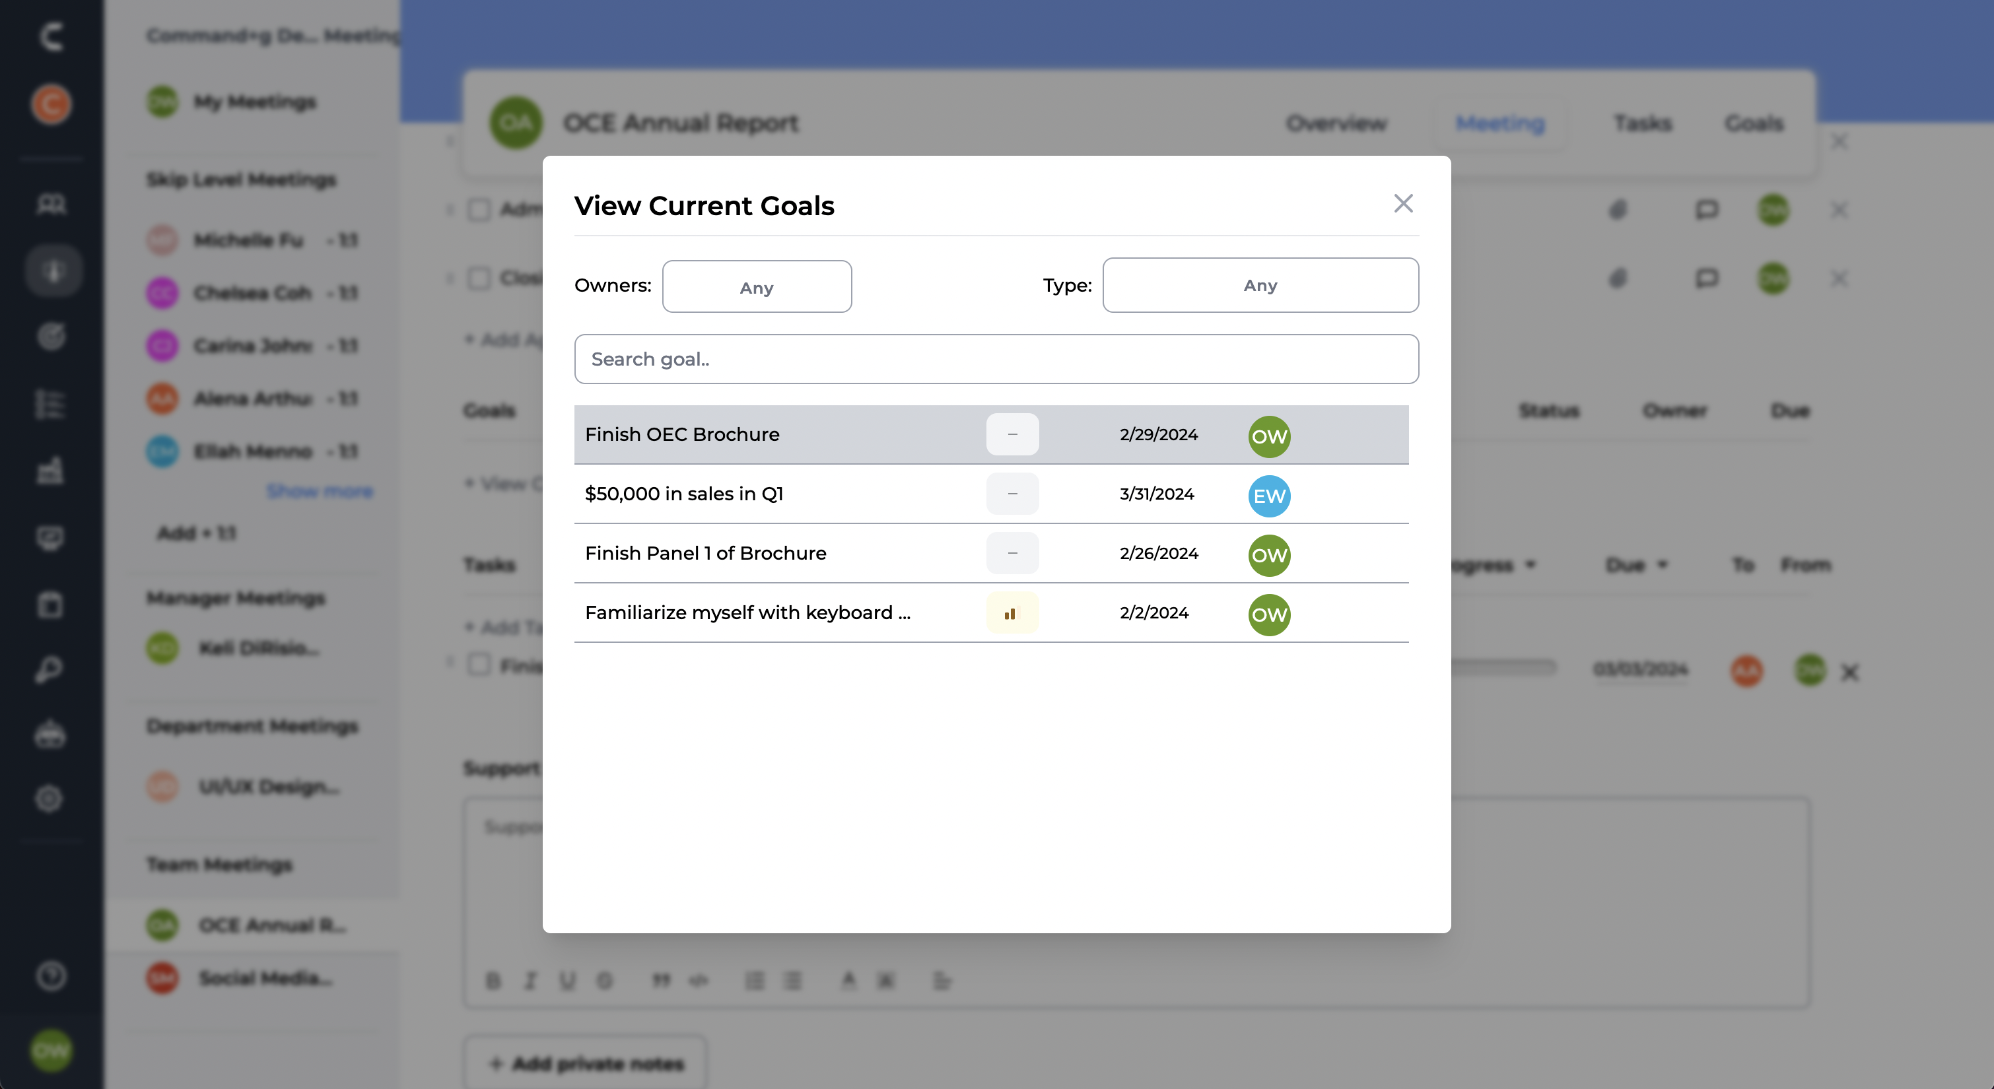Close the View Current Goals dialog
The image size is (1994, 1089).
pyautogui.click(x=1402, y=203)
